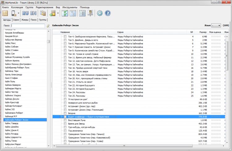
Task: Open the blue help question icon
Action: (x=108, y=13)
